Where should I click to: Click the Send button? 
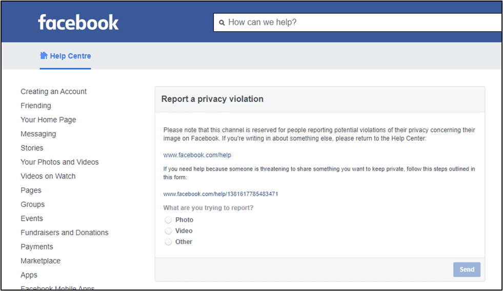(x=467, y=269)
